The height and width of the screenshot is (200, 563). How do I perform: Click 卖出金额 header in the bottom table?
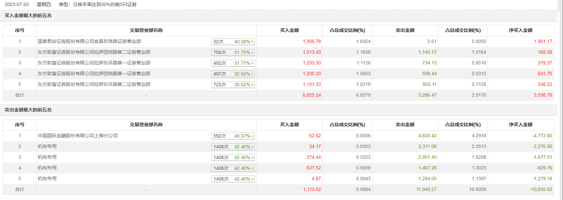405,124
